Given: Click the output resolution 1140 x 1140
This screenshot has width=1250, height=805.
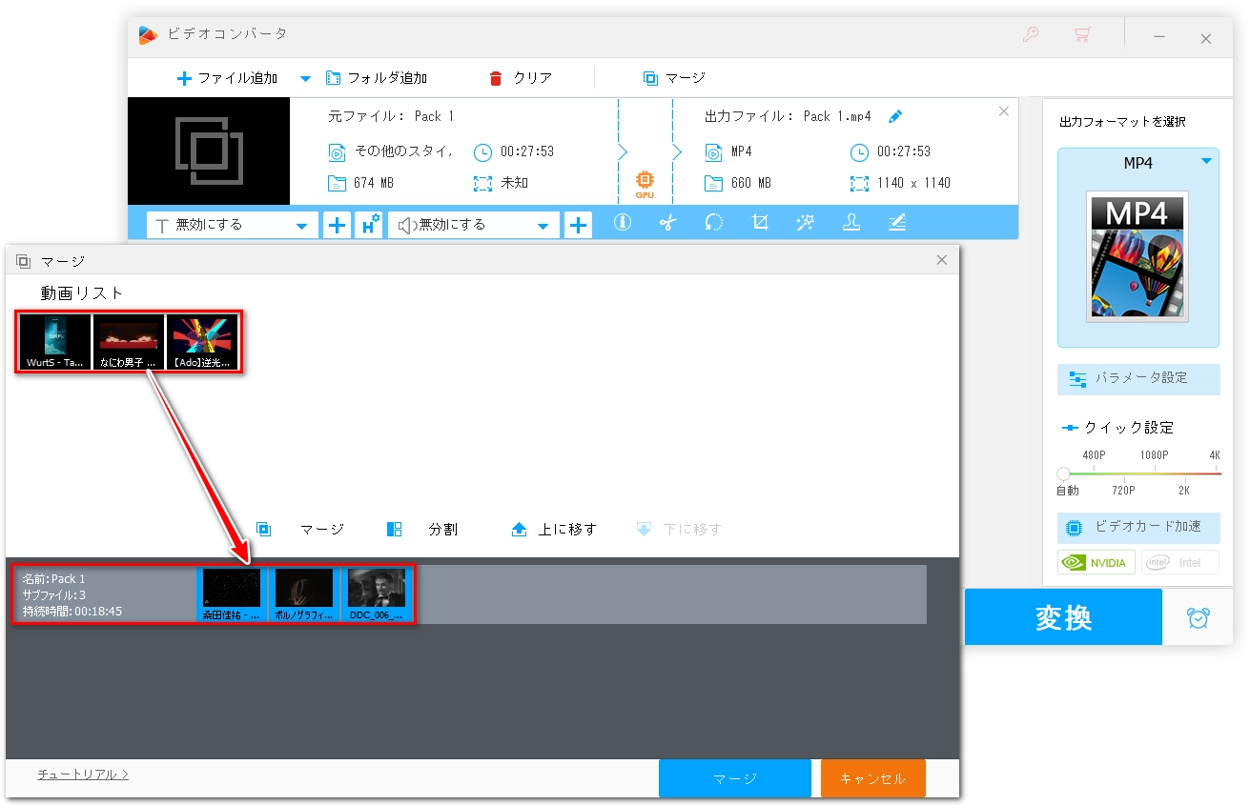Looking at the screenshot, I should (x=913, y=183).
